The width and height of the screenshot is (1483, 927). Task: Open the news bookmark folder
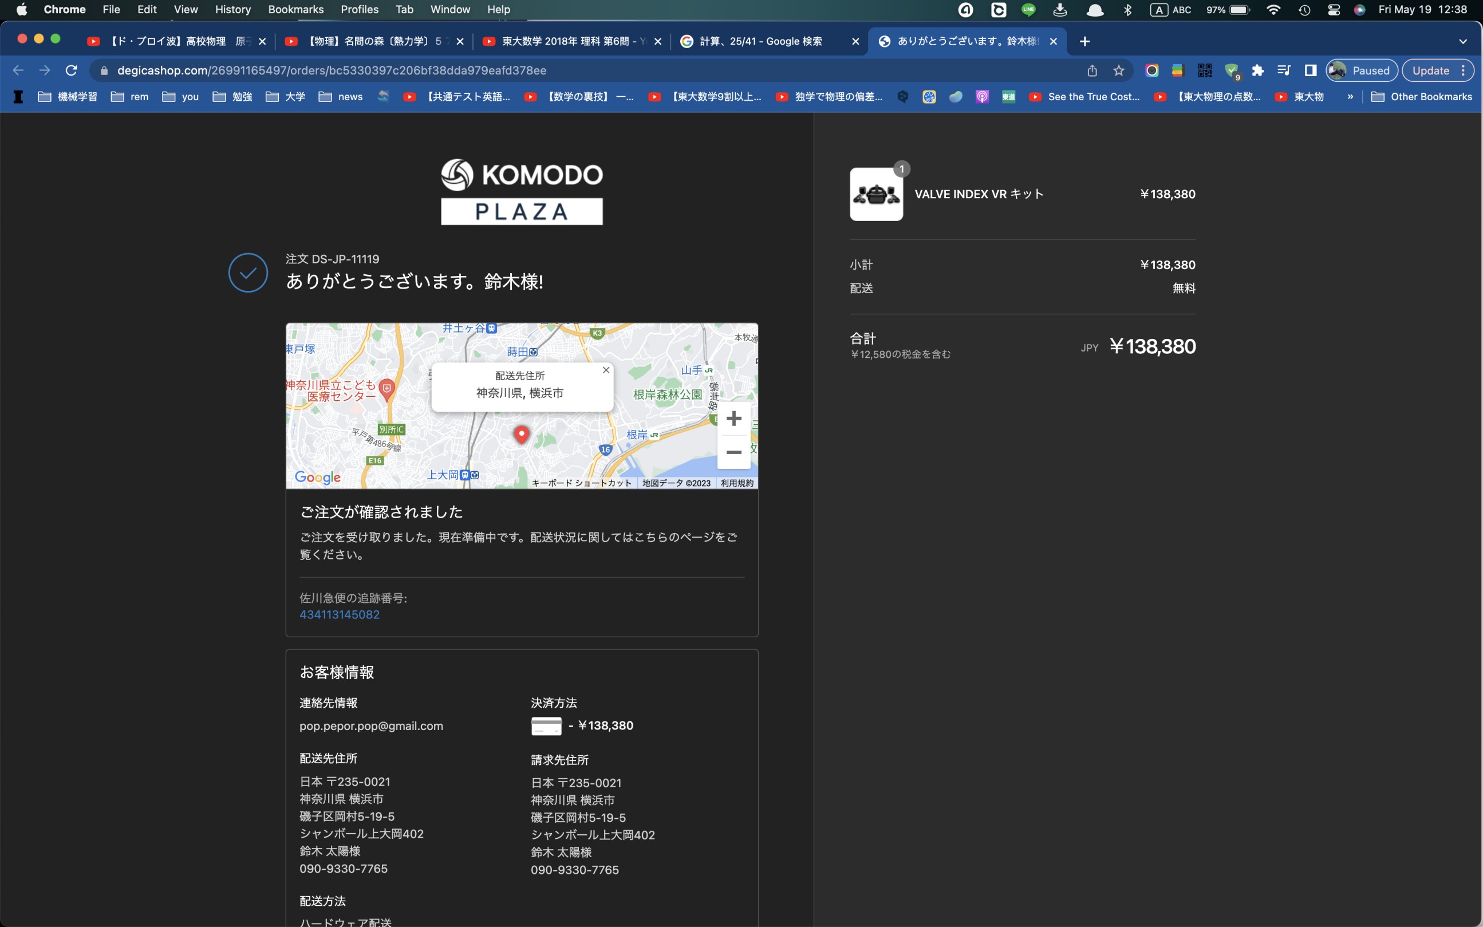point(340,97)
